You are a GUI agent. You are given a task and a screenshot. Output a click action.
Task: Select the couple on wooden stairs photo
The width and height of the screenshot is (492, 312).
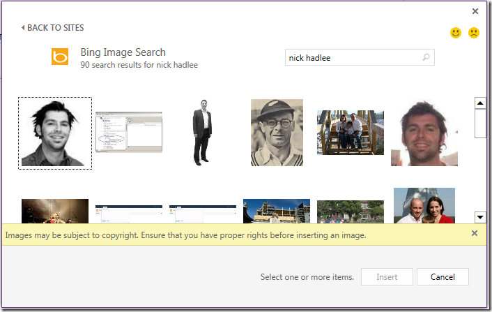(351, 133)
